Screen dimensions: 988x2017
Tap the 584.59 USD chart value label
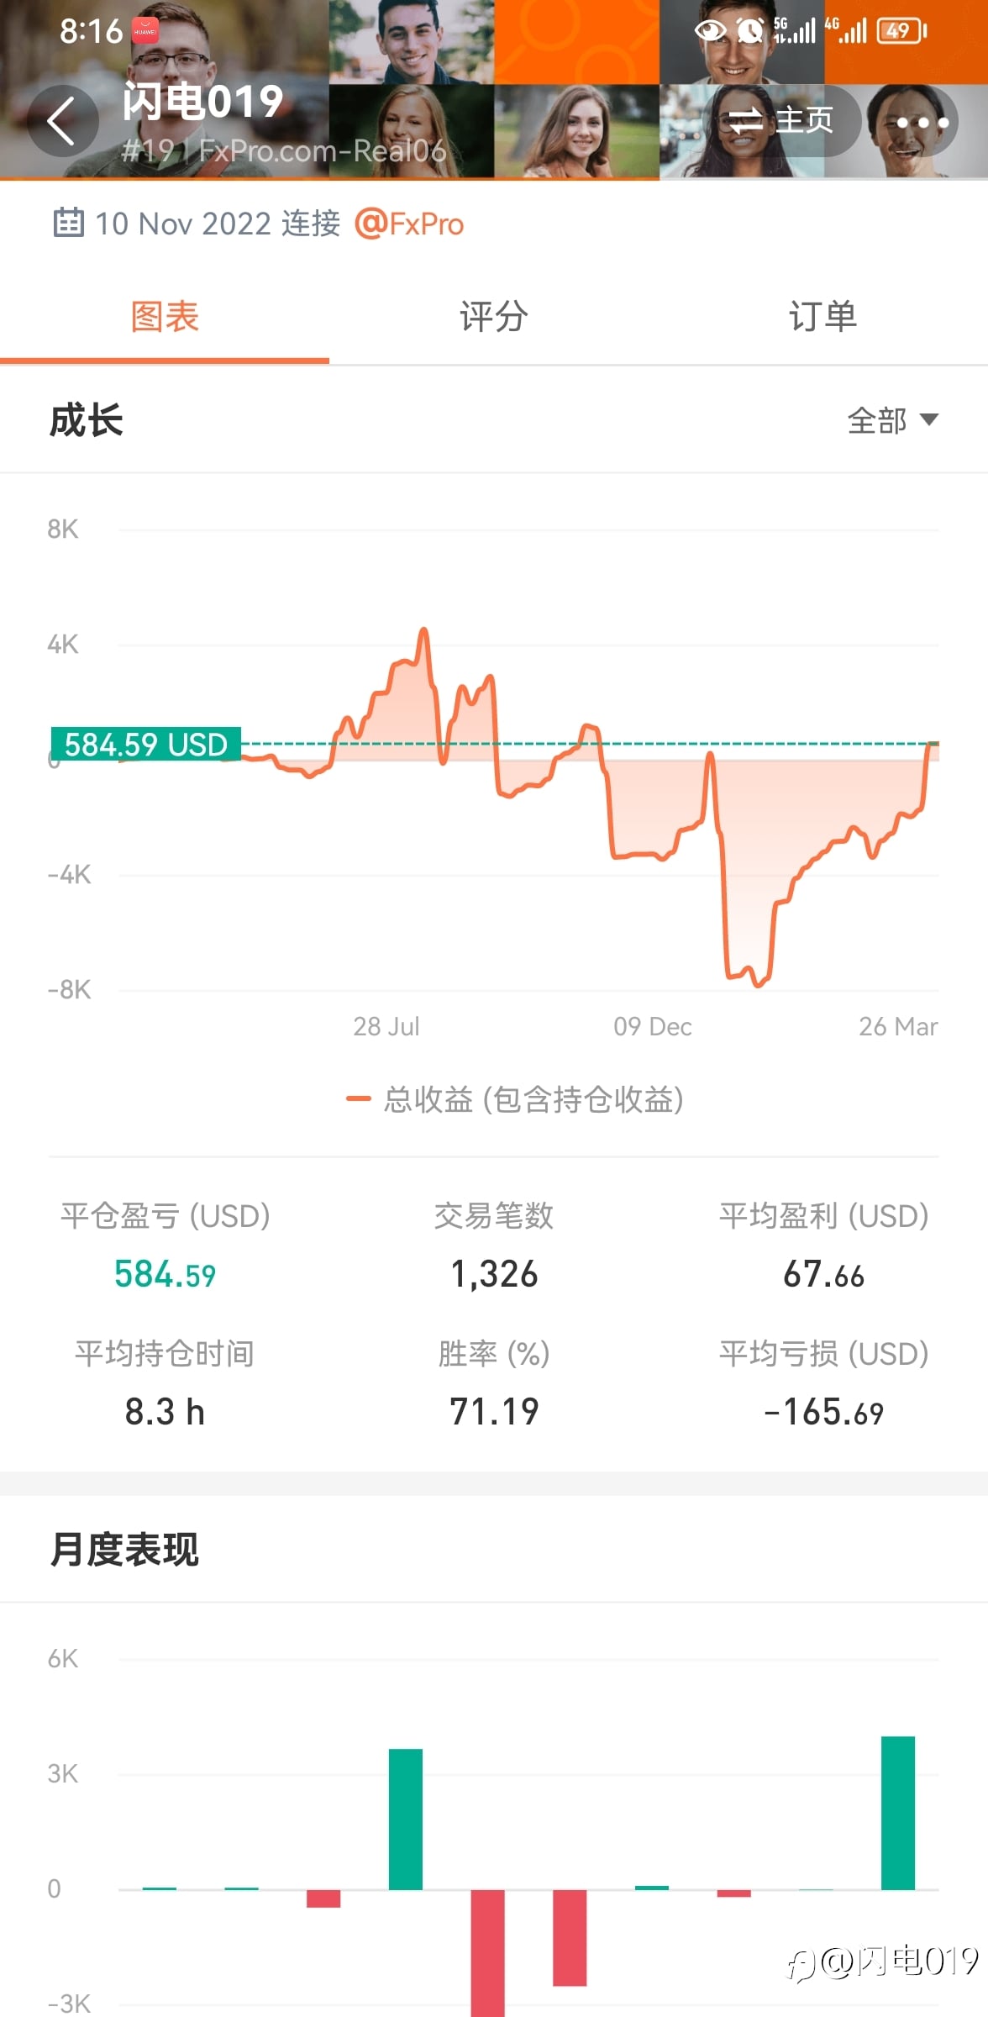pyautogui.click(x=146, y=745)
